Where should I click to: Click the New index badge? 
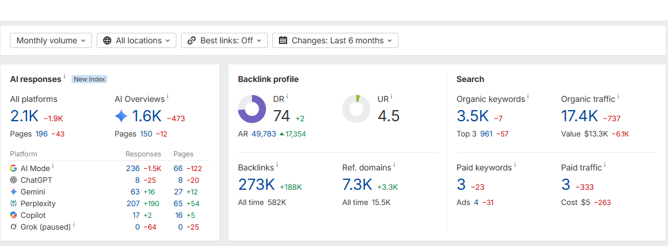(89, 79)
